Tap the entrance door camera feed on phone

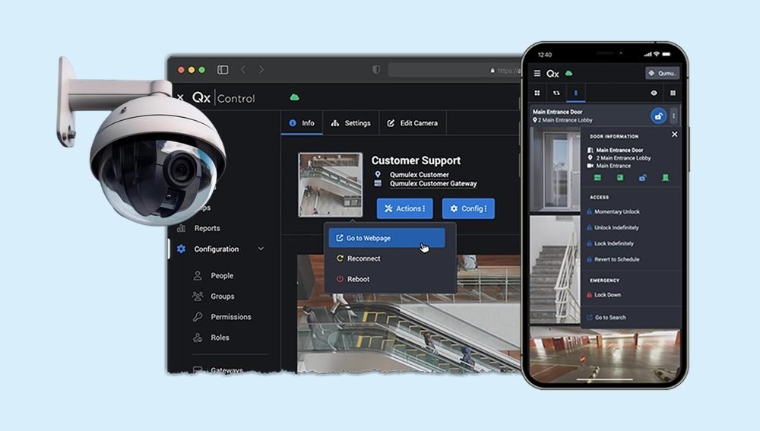coord(555,170)
